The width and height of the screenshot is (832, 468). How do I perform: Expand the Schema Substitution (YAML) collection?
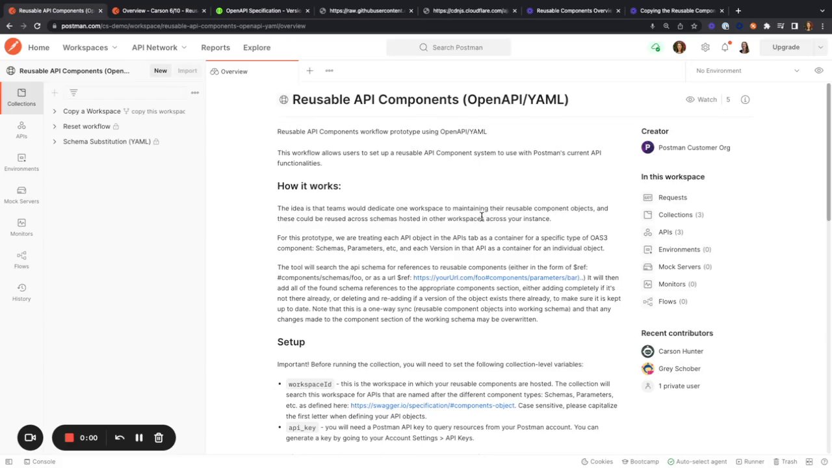coord(55,141)
